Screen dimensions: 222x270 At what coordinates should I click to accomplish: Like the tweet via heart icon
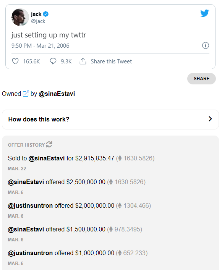click(x=15, y=61)
